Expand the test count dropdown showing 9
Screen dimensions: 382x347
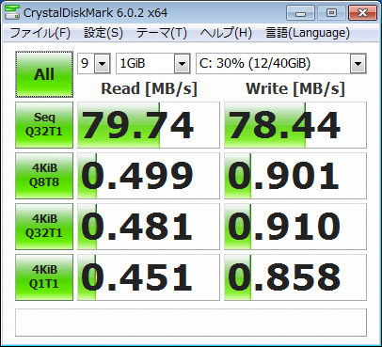click(x=102, y=64)
